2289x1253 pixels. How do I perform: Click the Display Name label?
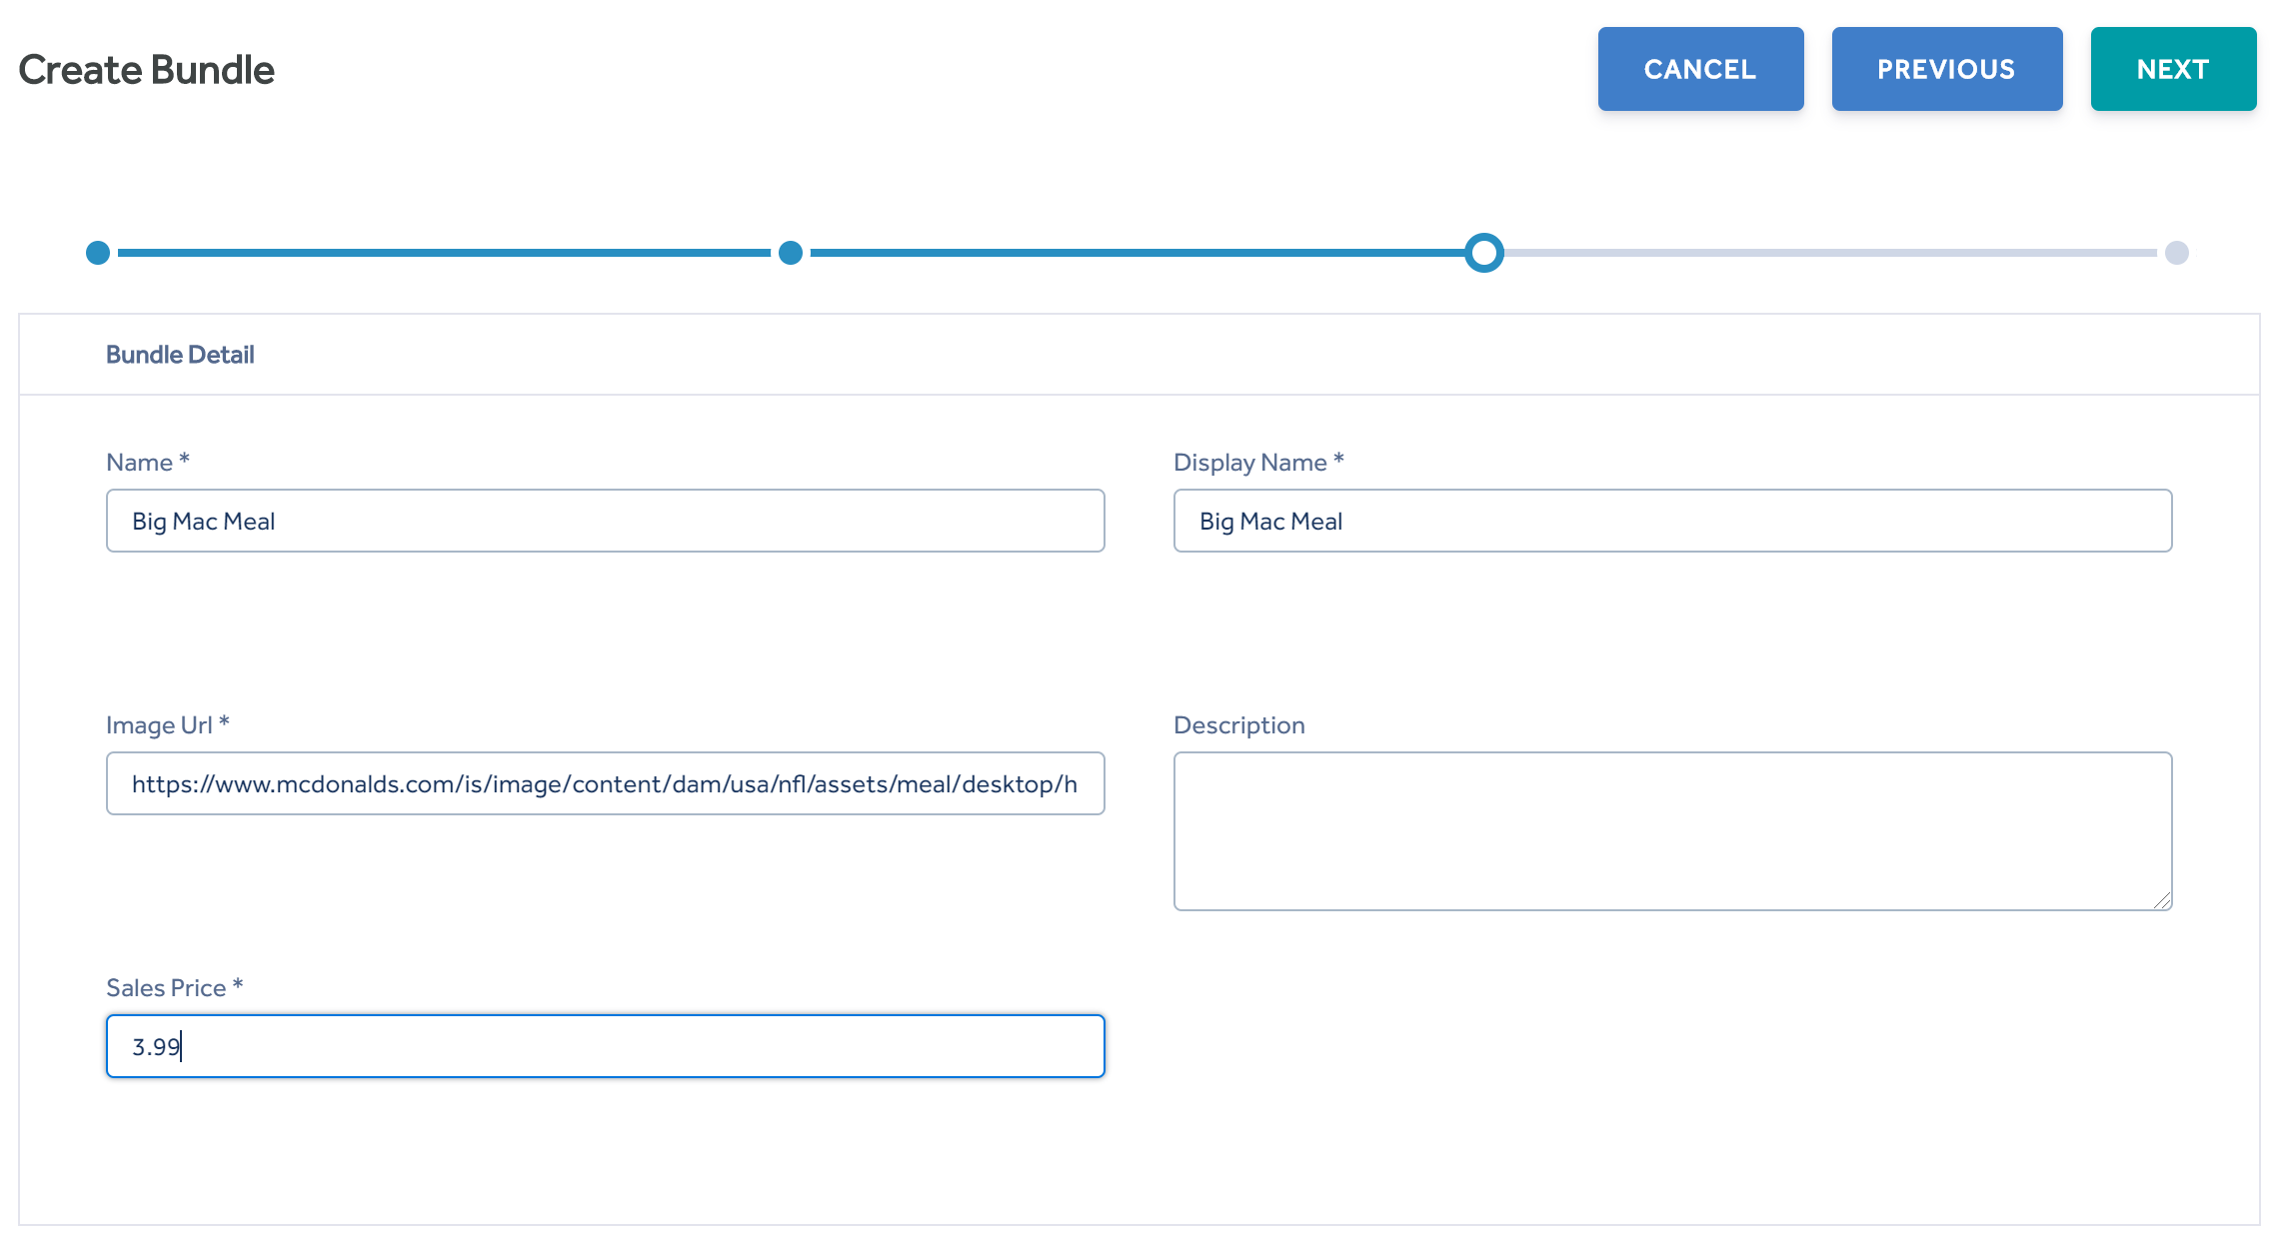(1258, 462)
